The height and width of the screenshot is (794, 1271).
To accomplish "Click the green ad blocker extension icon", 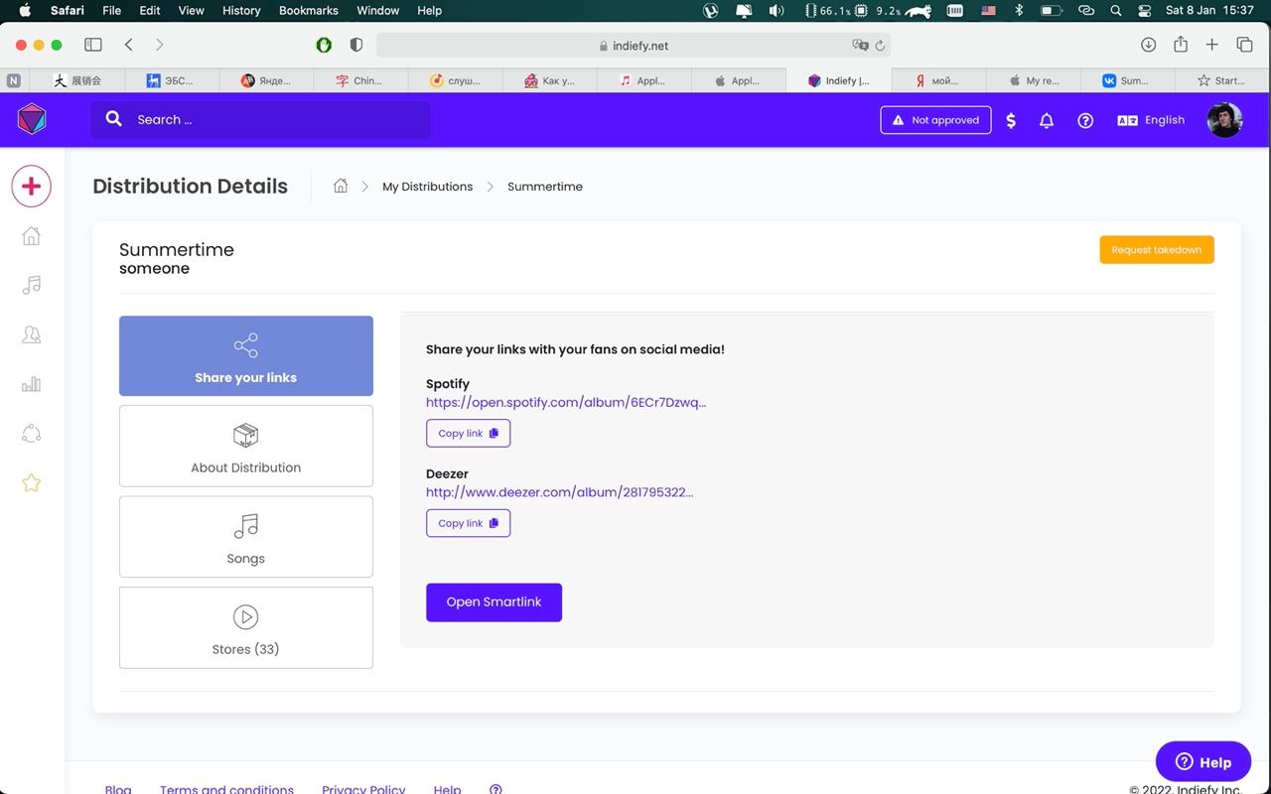I will click(x=324, y=45).
